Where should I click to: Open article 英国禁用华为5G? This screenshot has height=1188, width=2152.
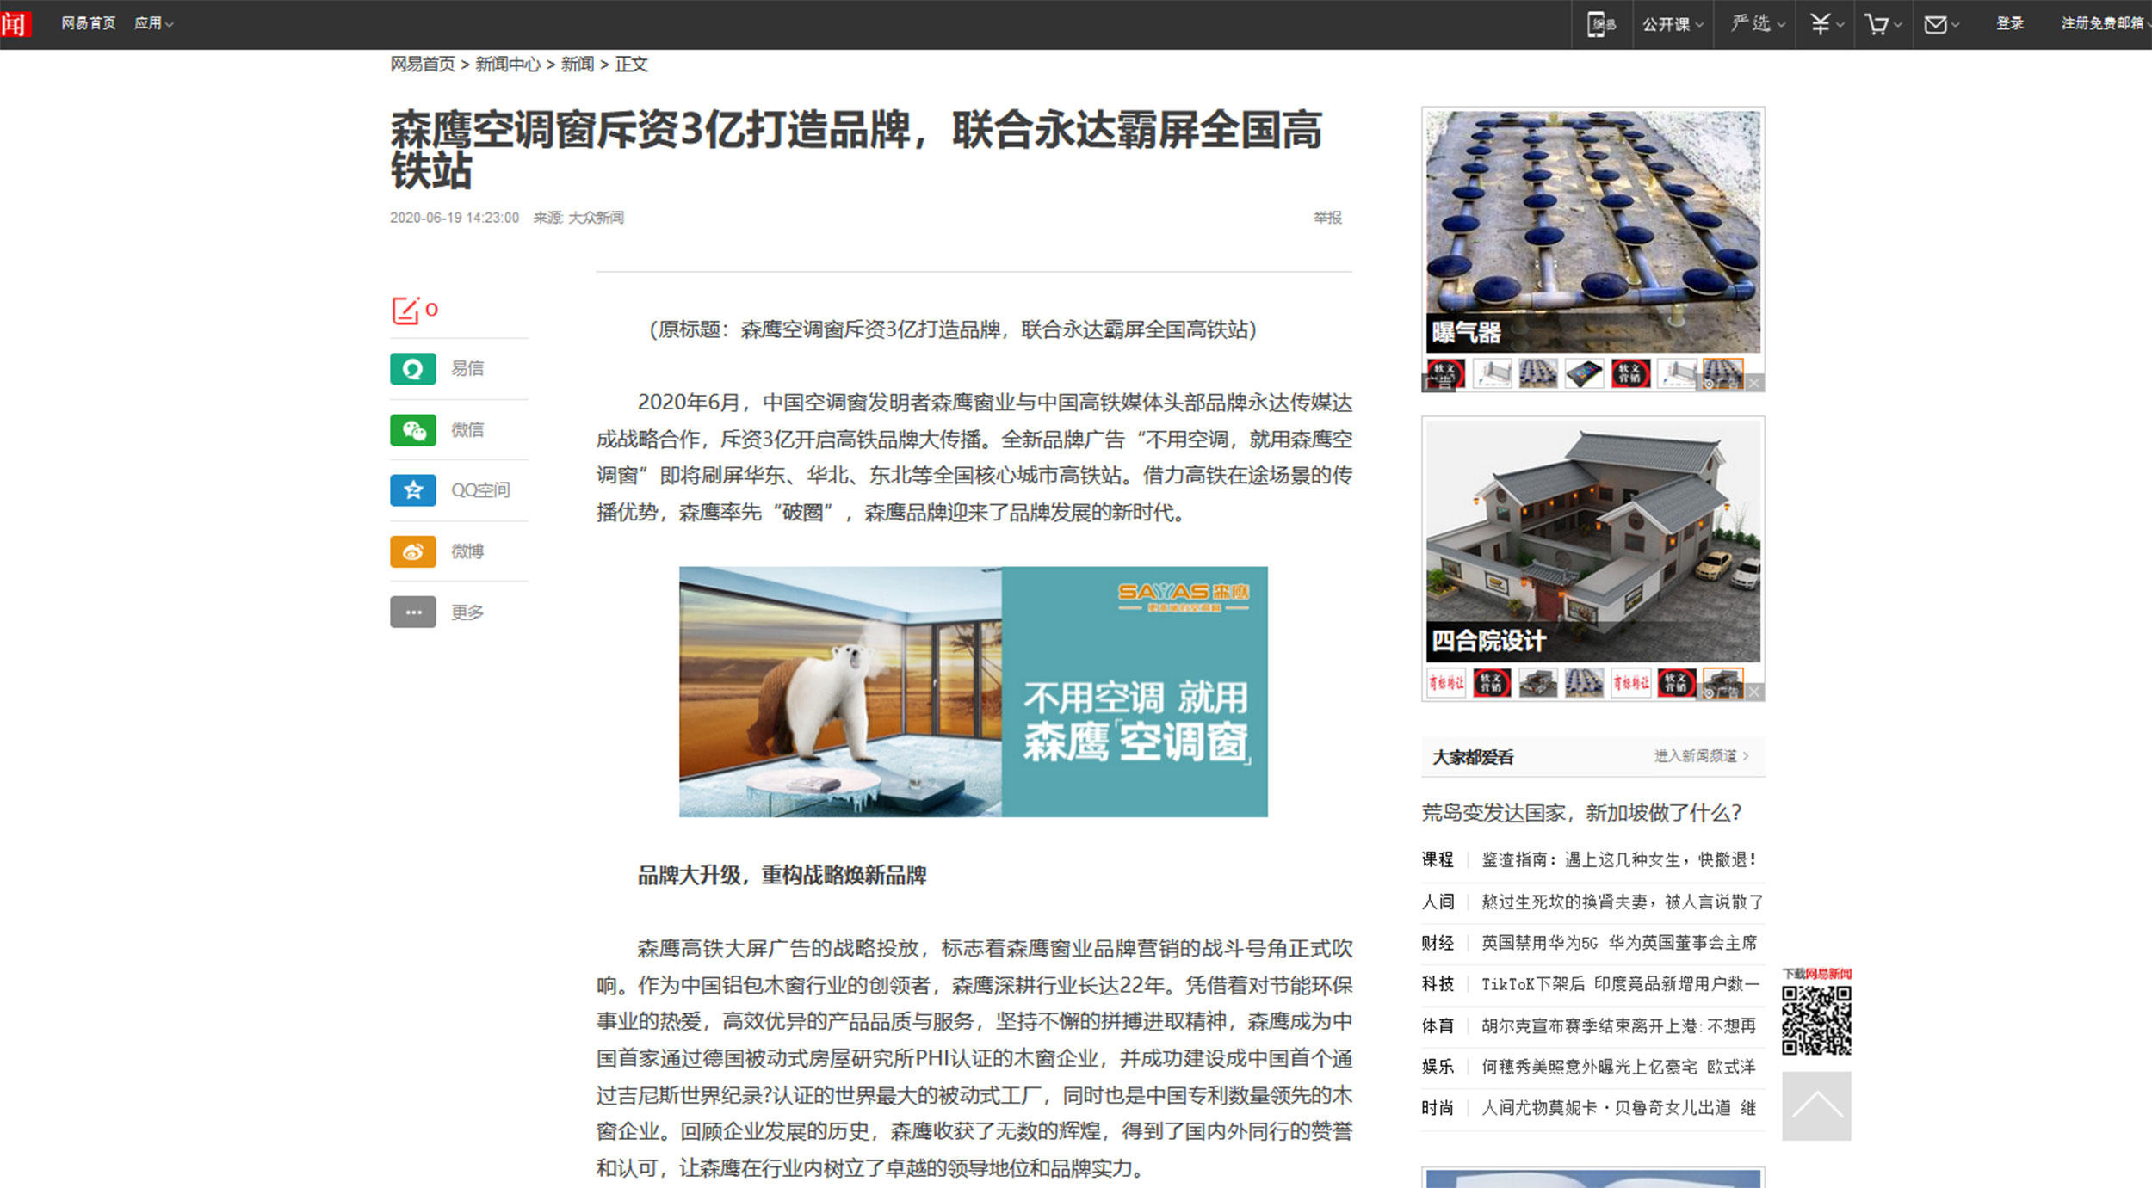(x=1619, y=943)
